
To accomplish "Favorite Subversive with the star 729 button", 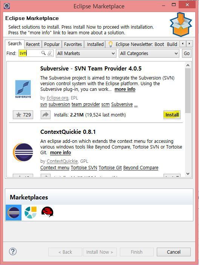I will tap(23, 115).
